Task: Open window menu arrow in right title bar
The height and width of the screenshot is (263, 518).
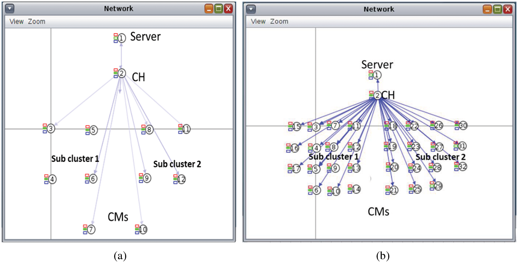Action: [251, 9]
